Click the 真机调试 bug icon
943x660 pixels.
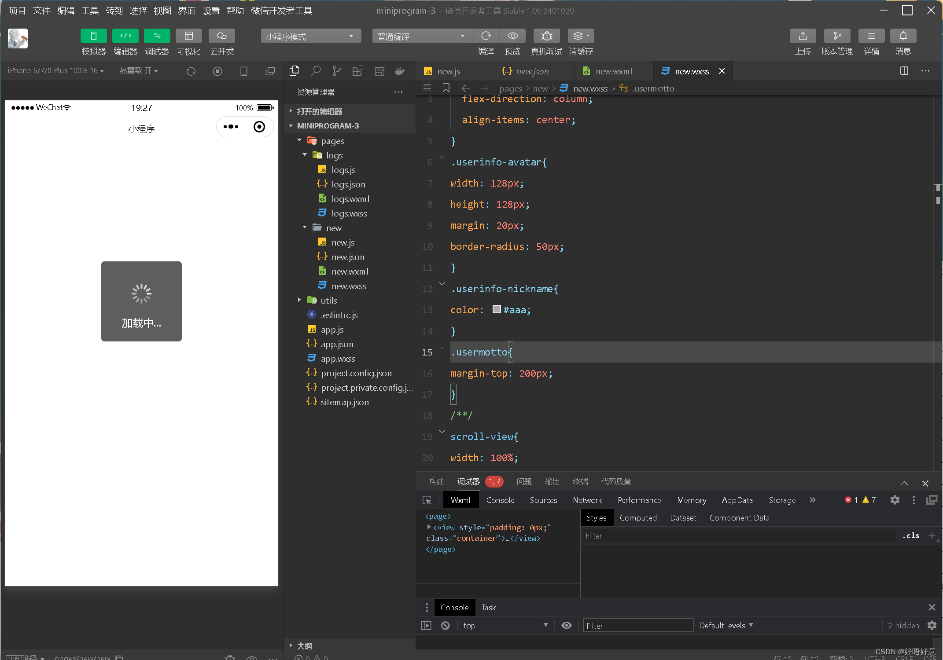click(546, 36)
